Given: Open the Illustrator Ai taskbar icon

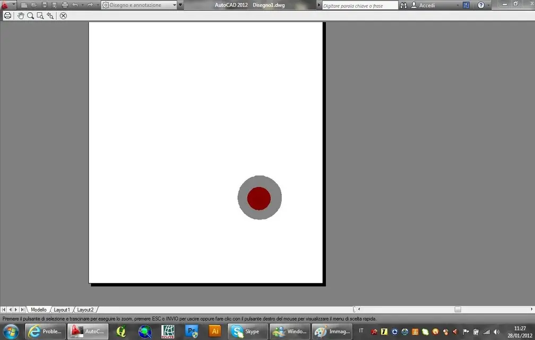Looking at the screenshot, I should [215, 331].
